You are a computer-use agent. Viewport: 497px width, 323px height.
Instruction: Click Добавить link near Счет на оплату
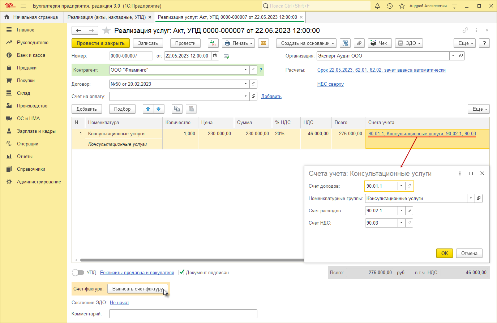271,96
